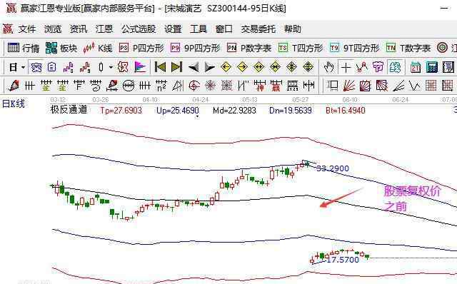The image size is (457, 284).
Task: Click the circle with ruler icon
Action: click(129, 86)
